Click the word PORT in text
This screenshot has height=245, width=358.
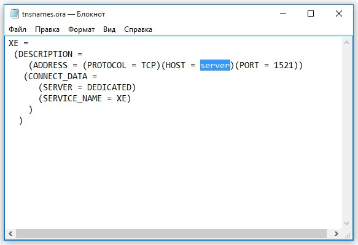click(249, 65)
